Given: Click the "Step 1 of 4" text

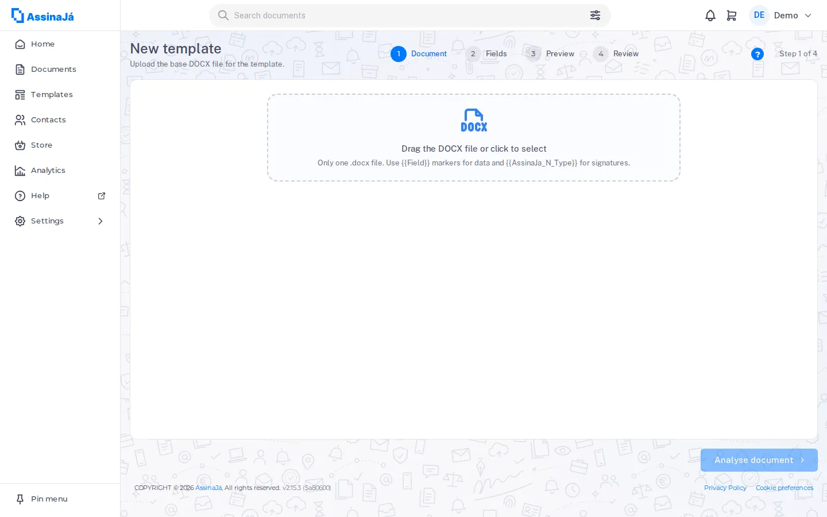Looking at the screenshot, I should (798, 54).
